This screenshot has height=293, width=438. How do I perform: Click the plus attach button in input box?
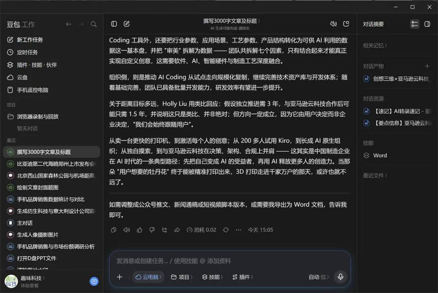coord(120,277)
